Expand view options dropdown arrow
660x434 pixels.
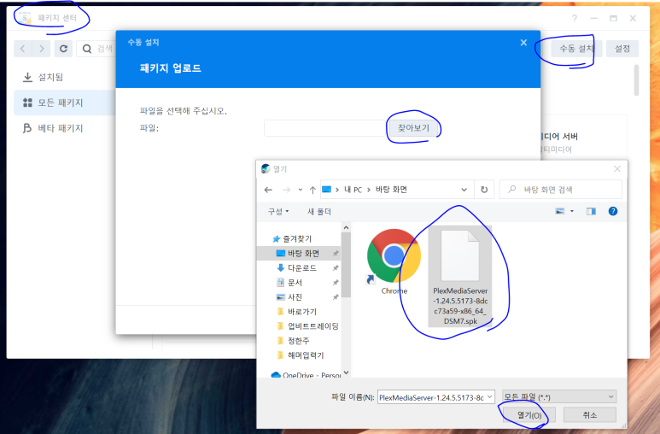pyautogui.click(x=571, y=211)
